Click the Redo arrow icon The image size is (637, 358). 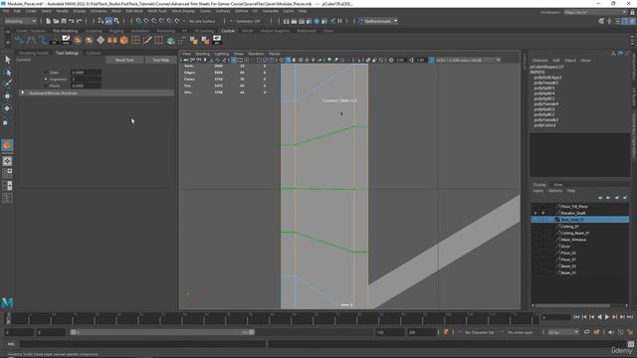[80, 21]
